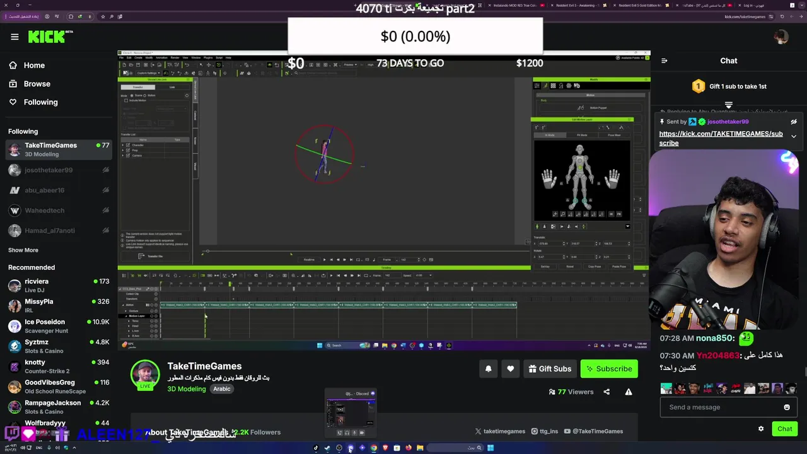Viewport: 807px width, 454px height.
Task: Click into the Send a message field
Action: [721, 407]
